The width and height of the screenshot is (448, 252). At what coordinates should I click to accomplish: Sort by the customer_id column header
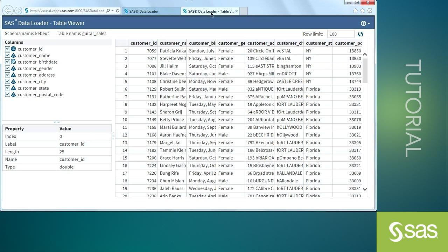[143, 43]
